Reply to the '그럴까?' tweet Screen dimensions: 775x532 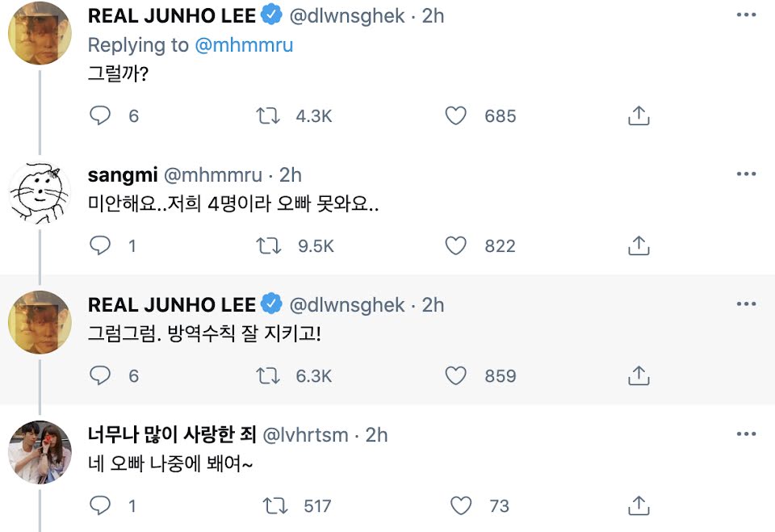point(99,115)
